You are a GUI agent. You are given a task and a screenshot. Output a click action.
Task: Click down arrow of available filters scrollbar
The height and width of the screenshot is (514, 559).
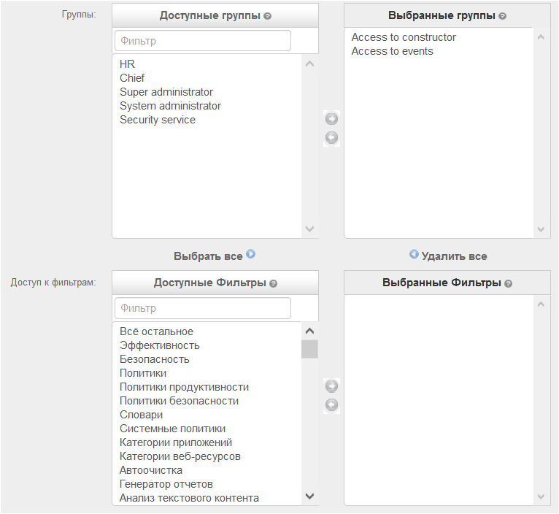pyautogui.click(x=310, y=496)
